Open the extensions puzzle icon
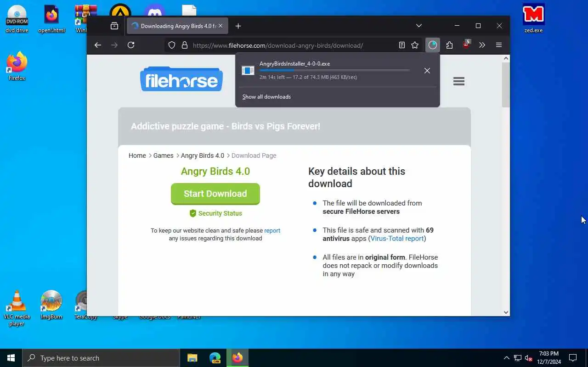Image resolution: width=588 pixels, height=367 pixels. click(449, 45)
